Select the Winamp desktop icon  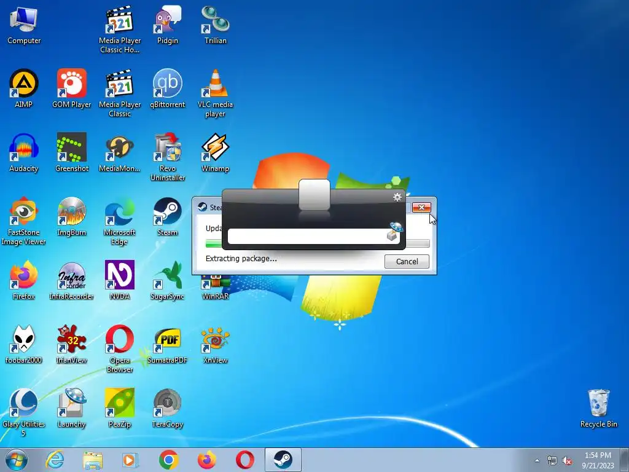tap(216, 153)
